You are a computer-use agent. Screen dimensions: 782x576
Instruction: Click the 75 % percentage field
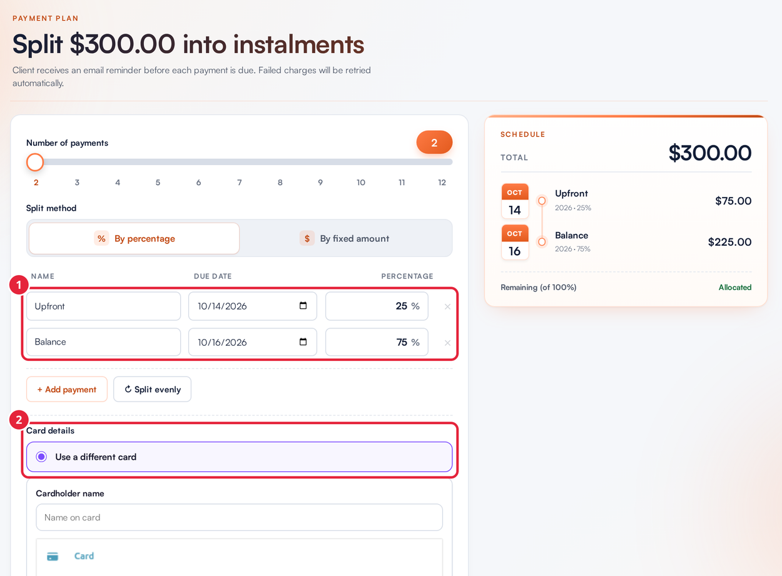[x=377, y=342]
